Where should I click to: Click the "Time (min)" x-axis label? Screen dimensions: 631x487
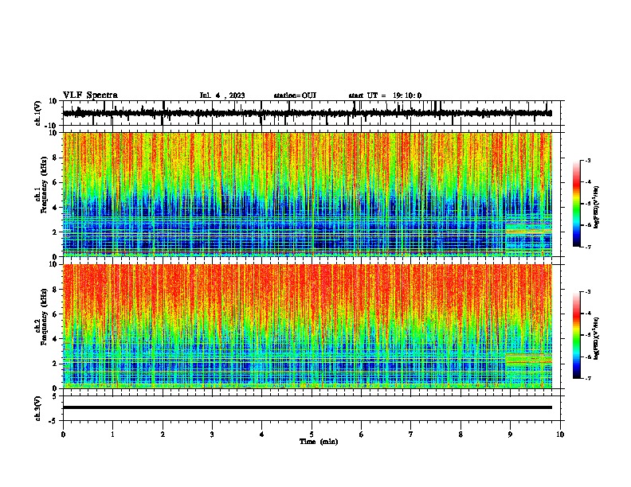[319, 442]
